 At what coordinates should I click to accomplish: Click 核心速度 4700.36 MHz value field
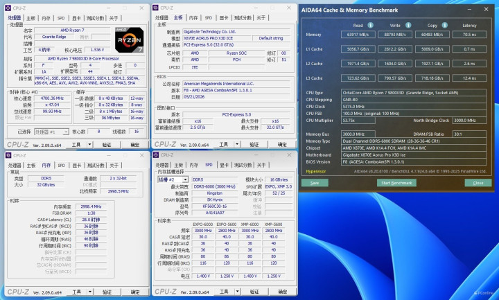pos(52,98)
